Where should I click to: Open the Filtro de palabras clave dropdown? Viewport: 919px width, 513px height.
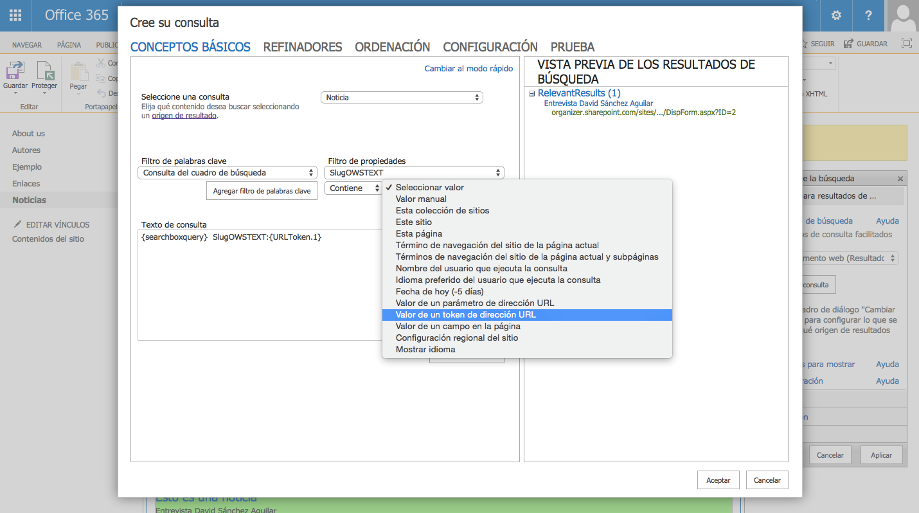[228, 173]
